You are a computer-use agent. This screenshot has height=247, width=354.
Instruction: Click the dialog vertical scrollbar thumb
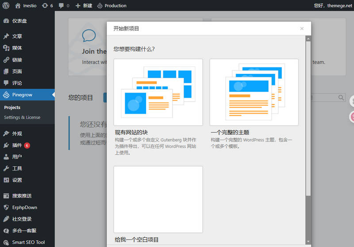coord(308,118)
